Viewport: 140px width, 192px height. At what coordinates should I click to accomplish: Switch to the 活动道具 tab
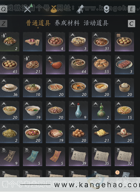pos(96,23)
